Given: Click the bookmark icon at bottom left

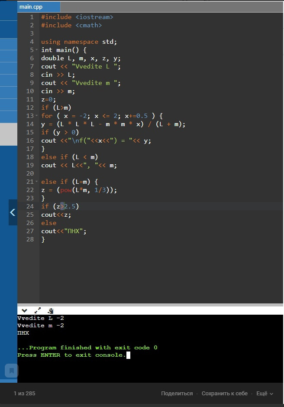Looking at the screenshot, I should (x=12, y=371).
